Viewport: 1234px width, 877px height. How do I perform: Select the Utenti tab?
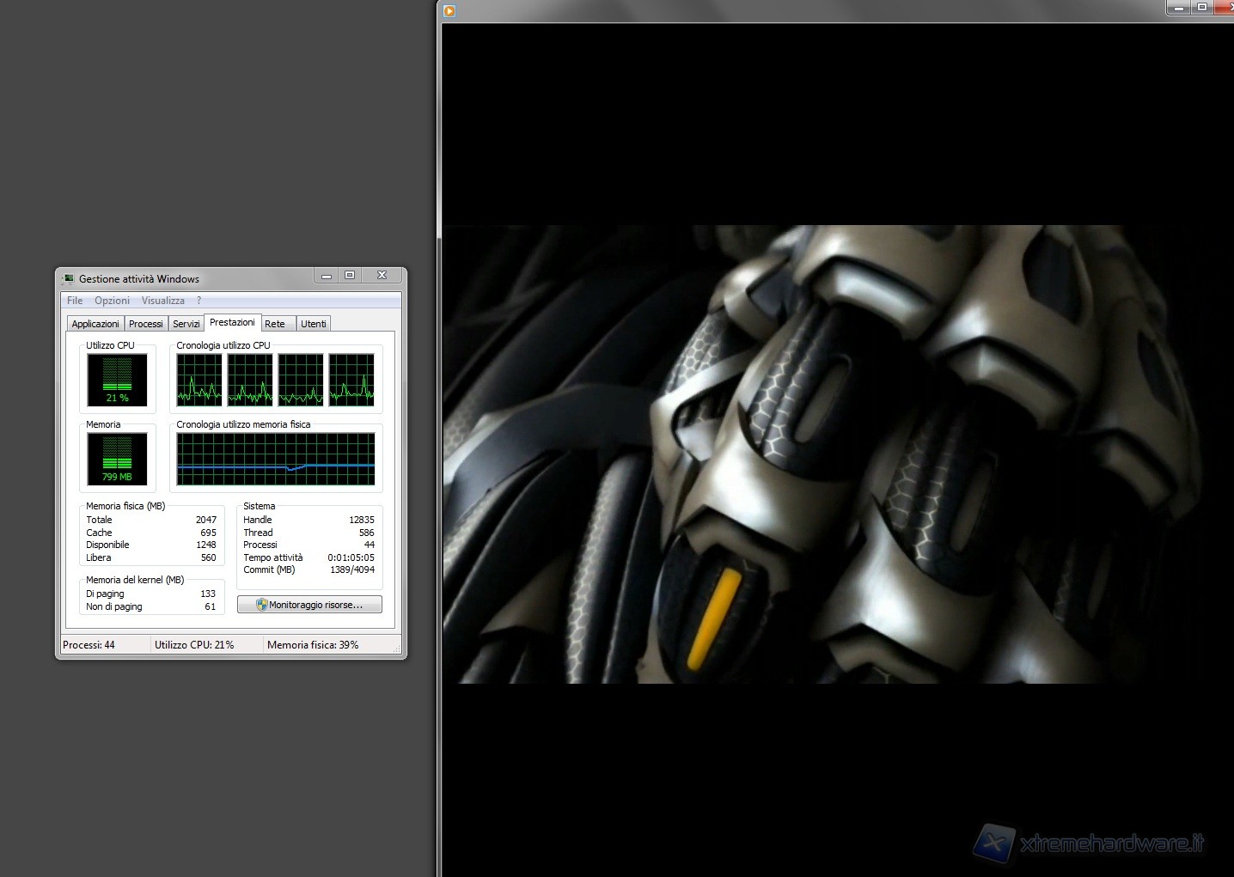click(x=313, y=324)
